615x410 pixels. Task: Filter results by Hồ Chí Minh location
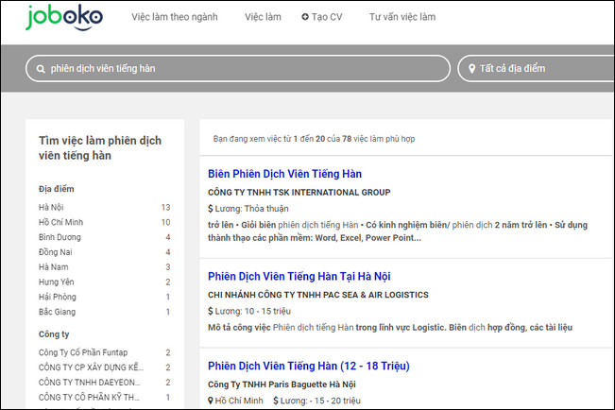pos(59,222)
